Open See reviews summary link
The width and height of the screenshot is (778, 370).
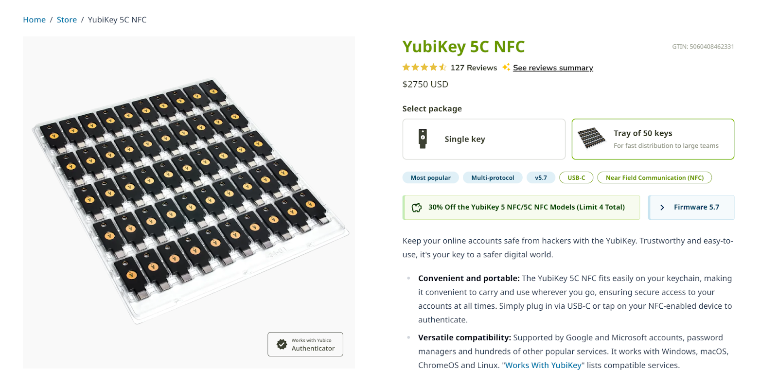[553, 68]
